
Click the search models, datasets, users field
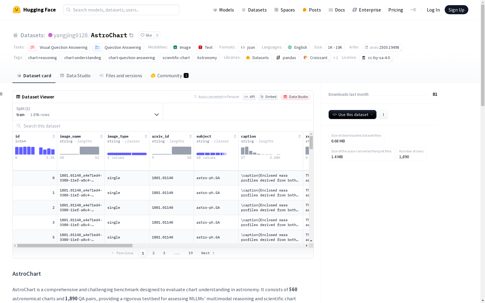click(121, 10)
